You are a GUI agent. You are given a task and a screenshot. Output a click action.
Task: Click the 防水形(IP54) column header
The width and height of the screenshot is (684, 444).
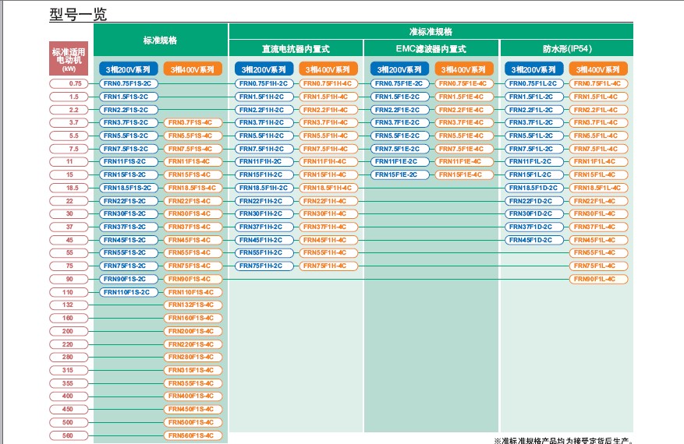pyautogui.click(x=567, y=48)
